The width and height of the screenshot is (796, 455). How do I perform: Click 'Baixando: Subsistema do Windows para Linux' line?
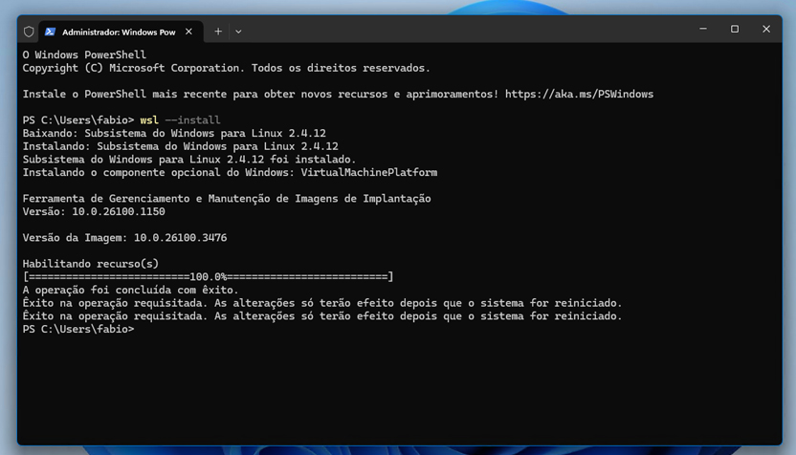[x=174, y=134]
